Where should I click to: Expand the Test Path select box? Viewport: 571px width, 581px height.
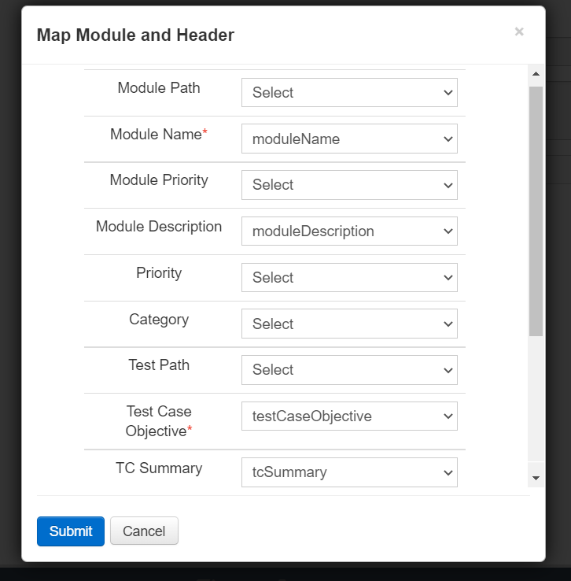click(x=349, y=370)
